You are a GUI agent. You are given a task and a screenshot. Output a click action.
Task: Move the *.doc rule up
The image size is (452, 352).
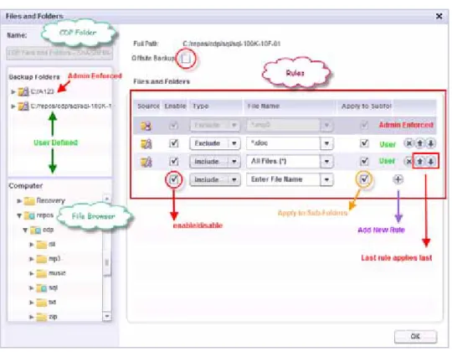(x=420, y=143)
